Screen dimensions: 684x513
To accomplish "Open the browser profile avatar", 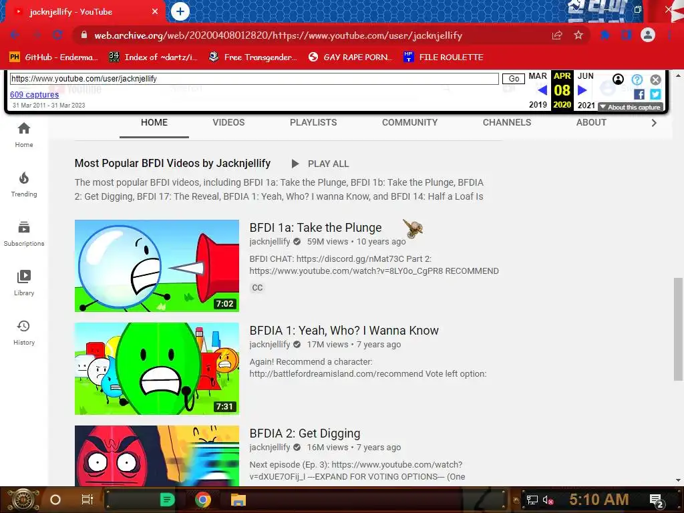I will point(648,35).
